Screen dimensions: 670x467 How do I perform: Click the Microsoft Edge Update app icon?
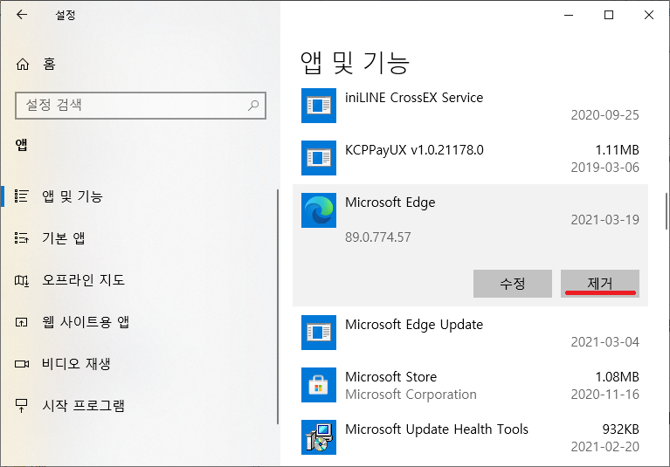tap(318, 333)
